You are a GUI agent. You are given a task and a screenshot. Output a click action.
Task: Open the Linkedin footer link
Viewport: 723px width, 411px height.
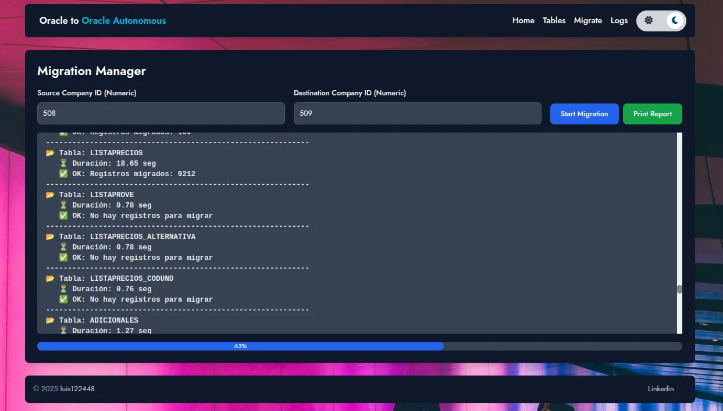pos(661,389)
